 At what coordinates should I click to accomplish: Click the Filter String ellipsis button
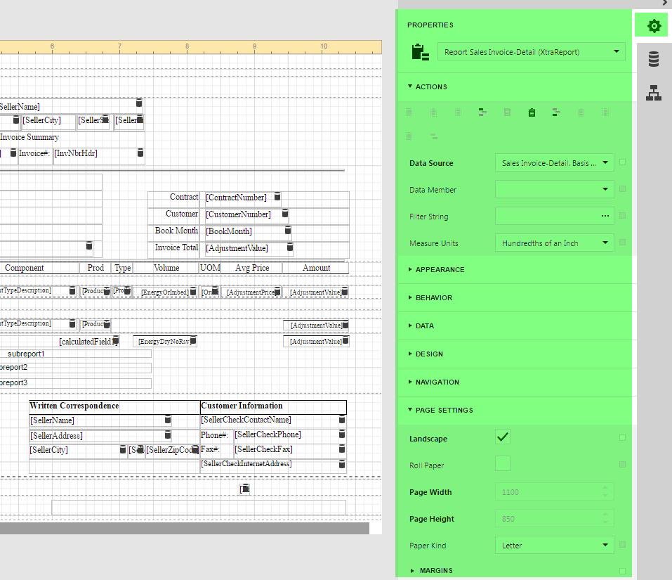click(x=605, y=217)
